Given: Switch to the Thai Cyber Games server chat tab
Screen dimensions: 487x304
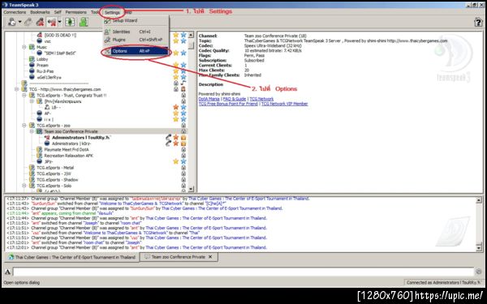Looking at the screenshot, I should point(71,257).
